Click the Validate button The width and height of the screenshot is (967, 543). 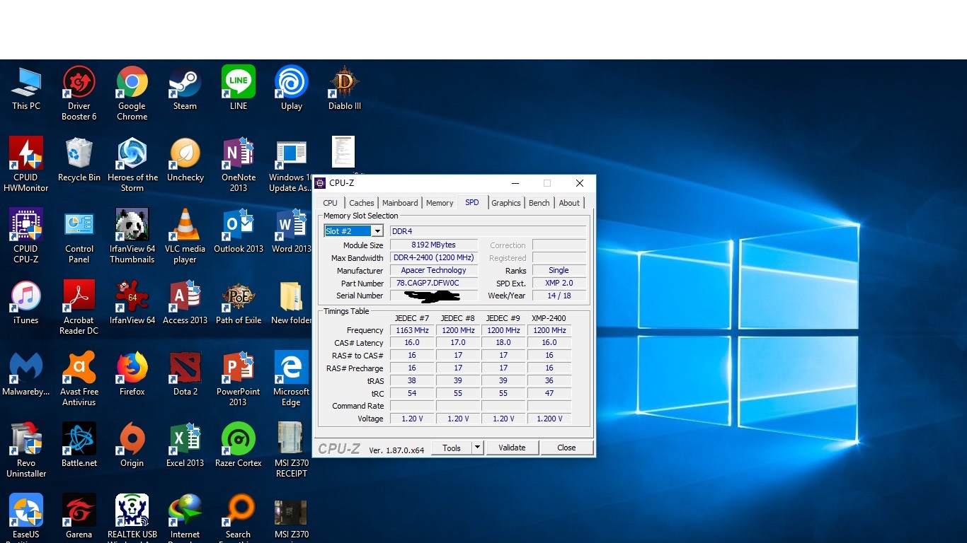(x=512, y=448)
